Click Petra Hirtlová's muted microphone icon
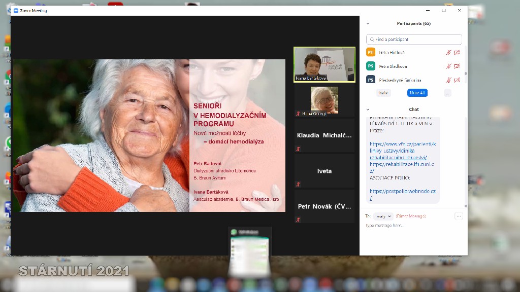This screenshot has height=292, width=520. pos(448,52)
